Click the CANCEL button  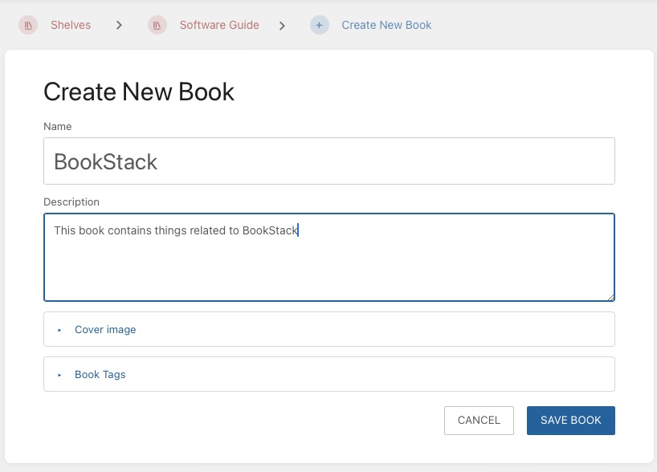point(479,420)
